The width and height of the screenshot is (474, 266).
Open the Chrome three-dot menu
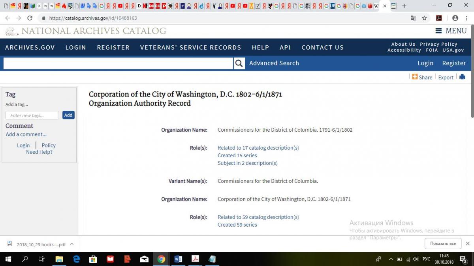coord(466,18)
